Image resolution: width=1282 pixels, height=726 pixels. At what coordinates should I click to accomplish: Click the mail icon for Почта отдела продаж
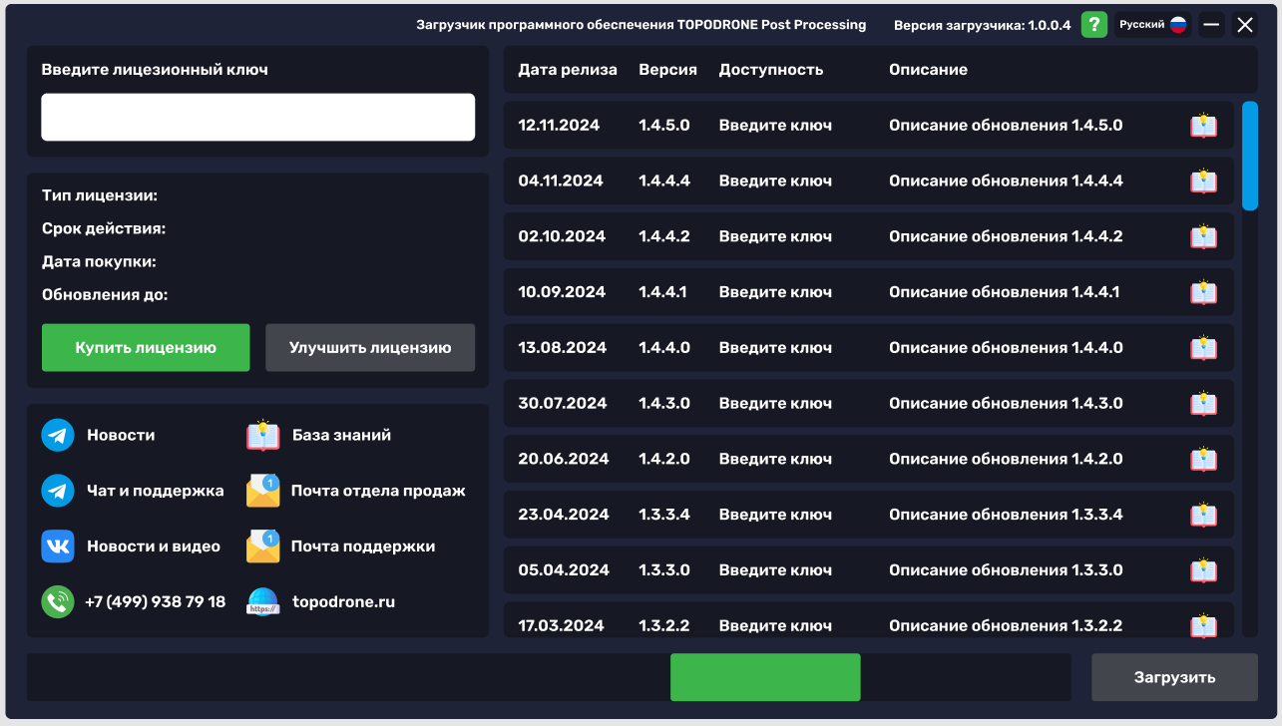point(263,491)
